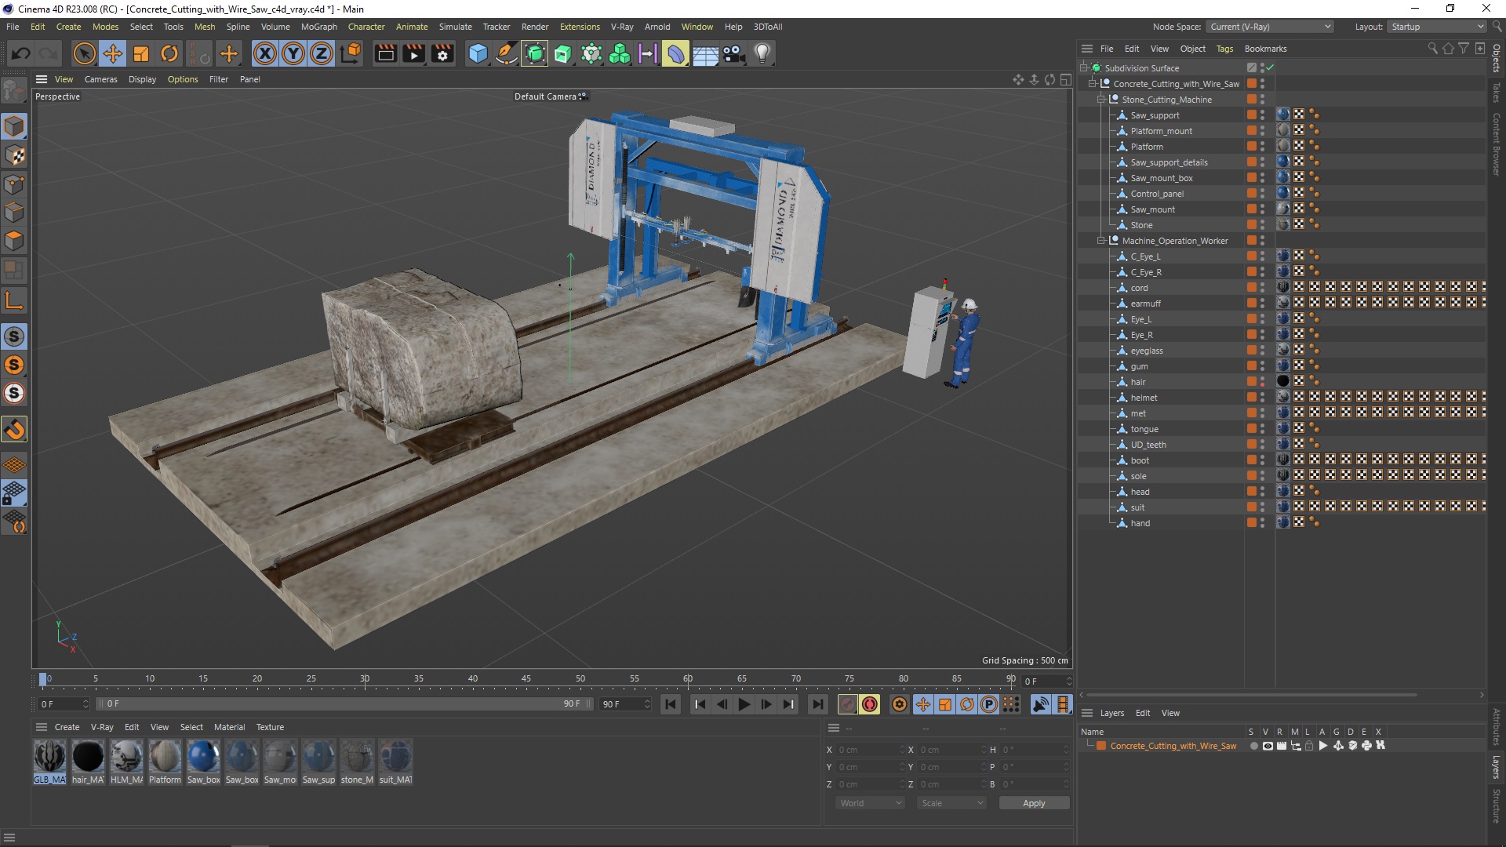Jump to start of animation

tap(671, 704)
